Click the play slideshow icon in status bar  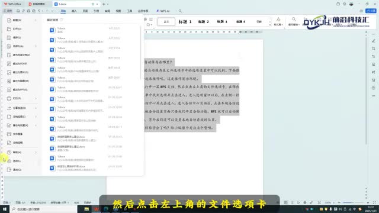(x=298, y=202)
